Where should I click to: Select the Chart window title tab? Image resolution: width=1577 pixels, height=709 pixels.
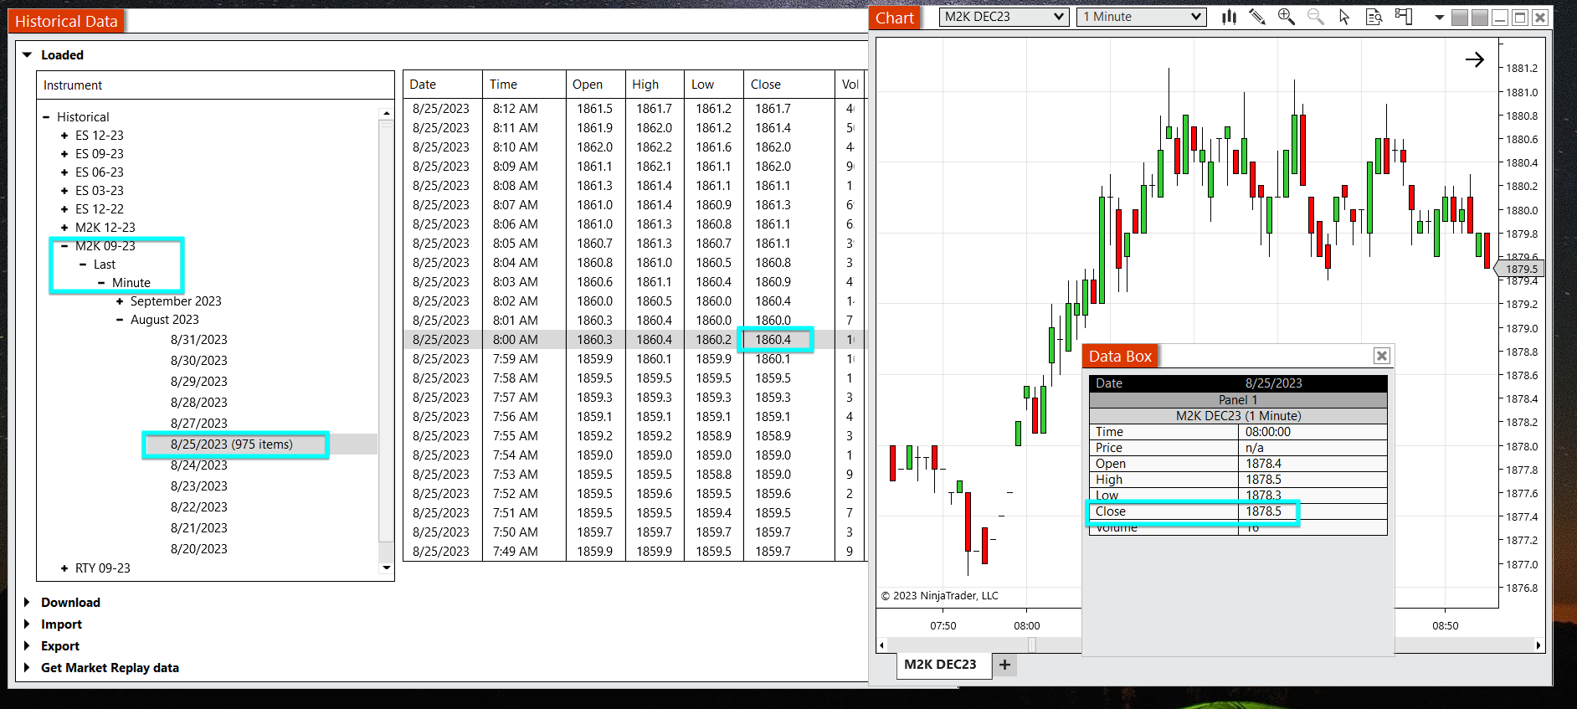click(x=894, y=18)
